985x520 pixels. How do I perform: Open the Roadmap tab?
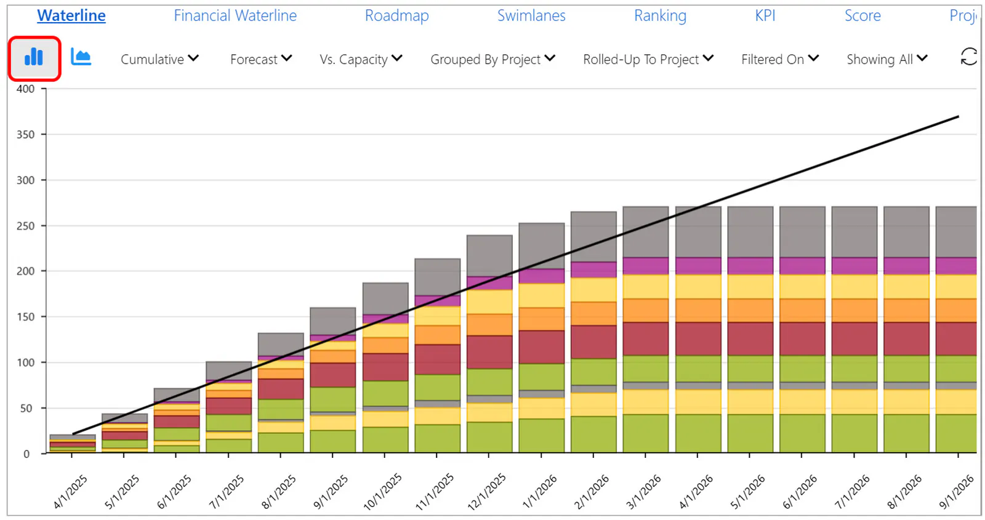(396, 15)
